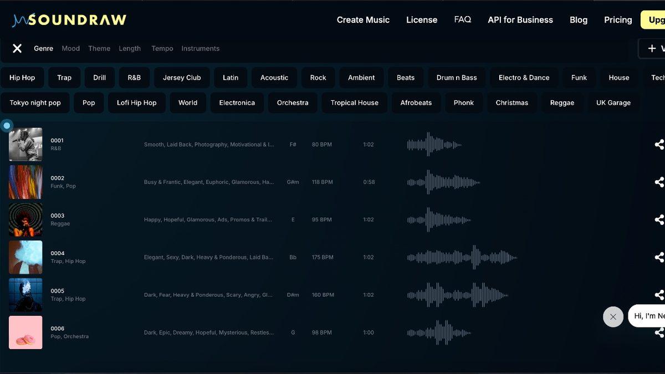Viewport: 665px width, 374px height.
Task: Close the genre filter panel
Action: pyautogui.click(x=17, y=49)
